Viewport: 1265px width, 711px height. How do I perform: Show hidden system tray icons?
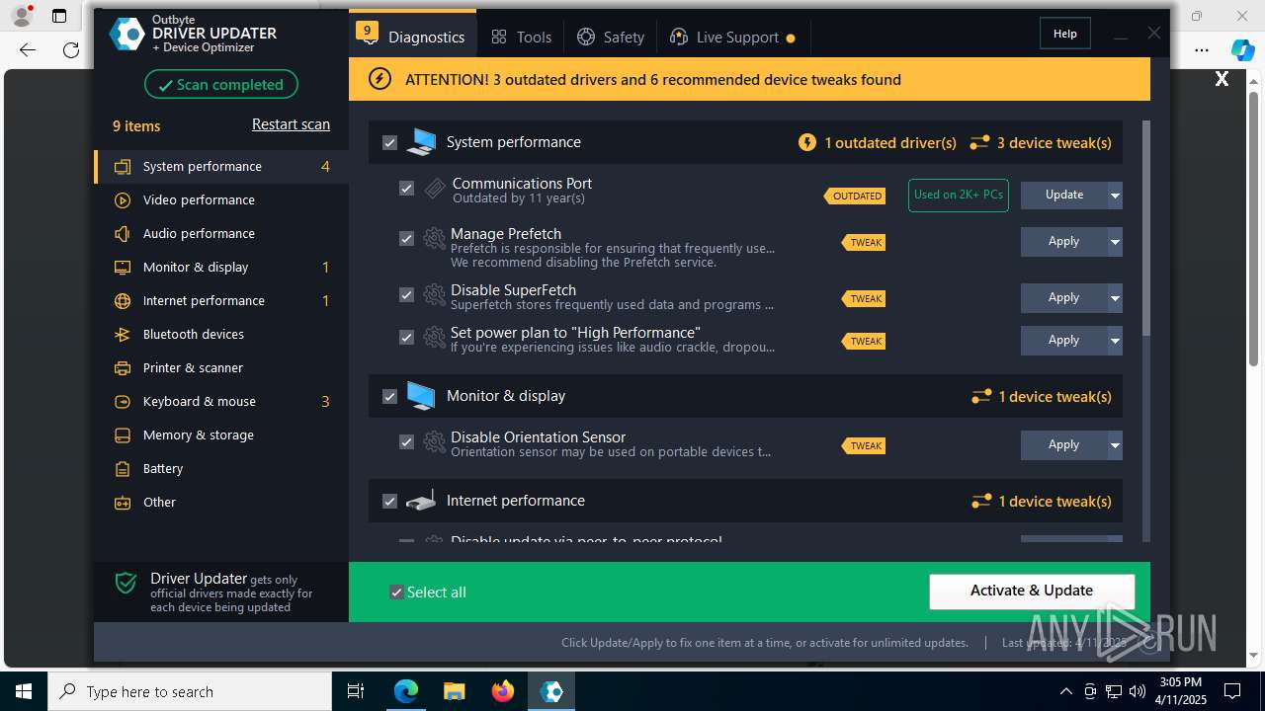tap(1065, 691)
